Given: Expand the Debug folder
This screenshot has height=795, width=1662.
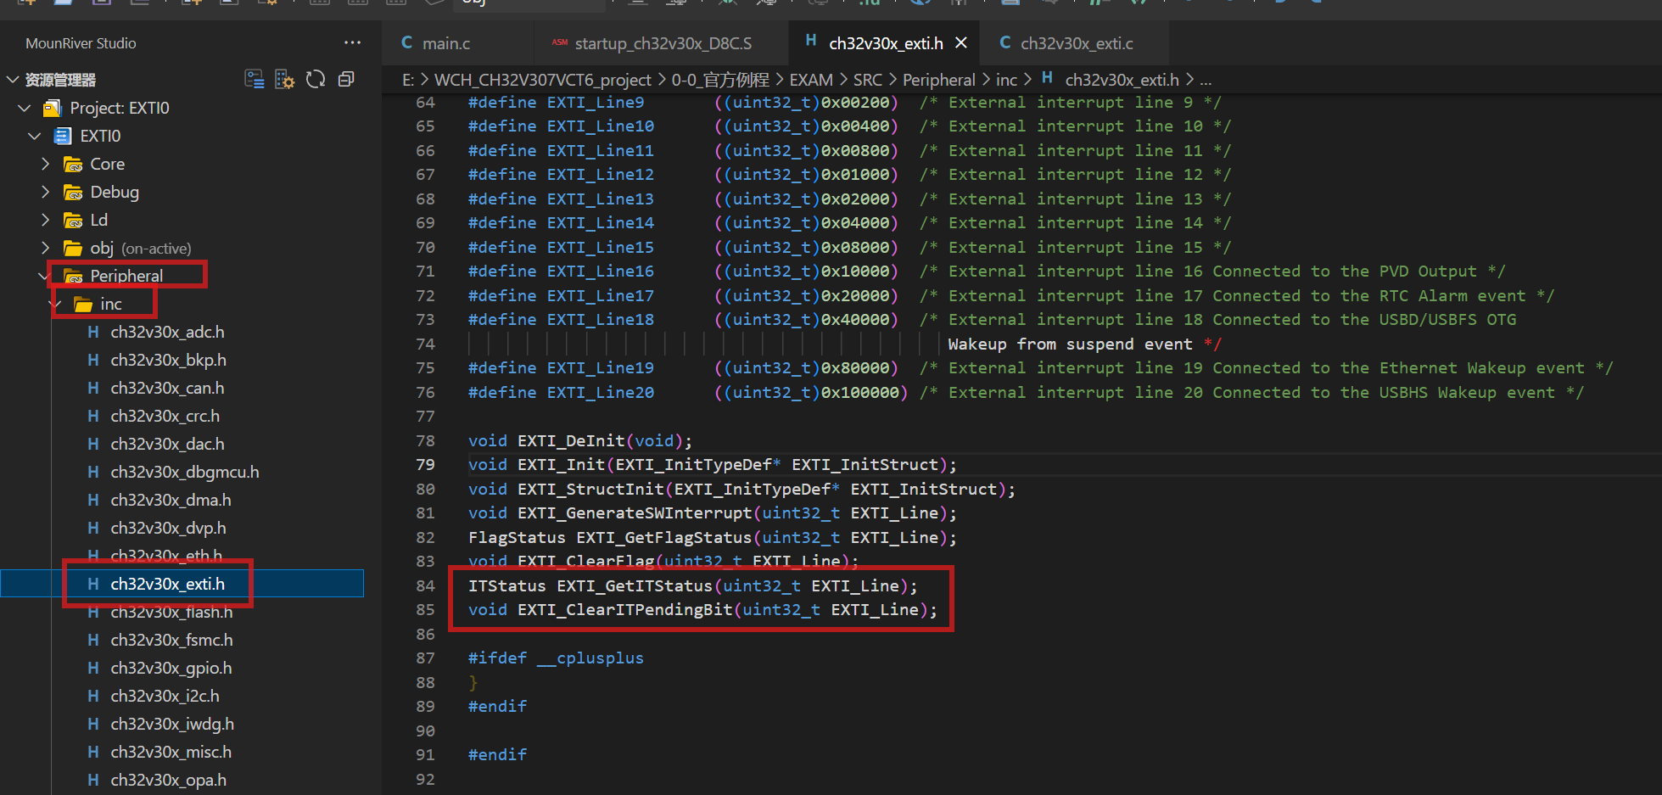Looking at the screenshot, I should pyautogui.click(x=45, y=192).
